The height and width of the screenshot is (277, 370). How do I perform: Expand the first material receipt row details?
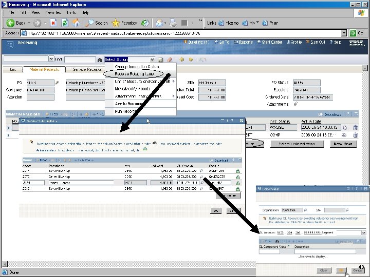tap(9, 128)
